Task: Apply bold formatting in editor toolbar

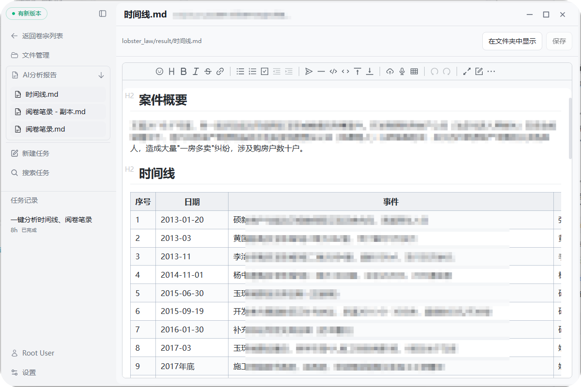Action: pos(183,72)
